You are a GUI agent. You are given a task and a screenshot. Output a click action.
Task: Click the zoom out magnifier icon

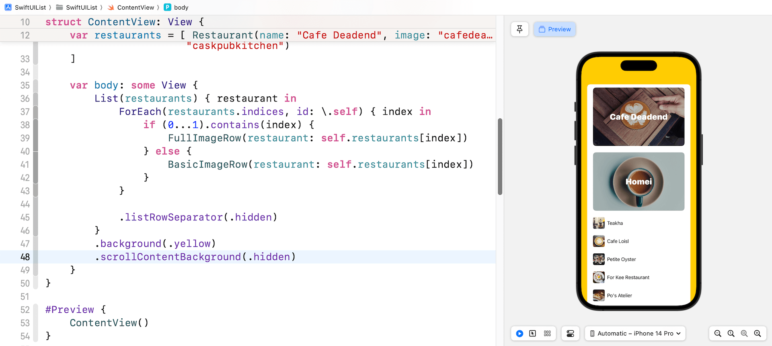click(x=718, y=334)
